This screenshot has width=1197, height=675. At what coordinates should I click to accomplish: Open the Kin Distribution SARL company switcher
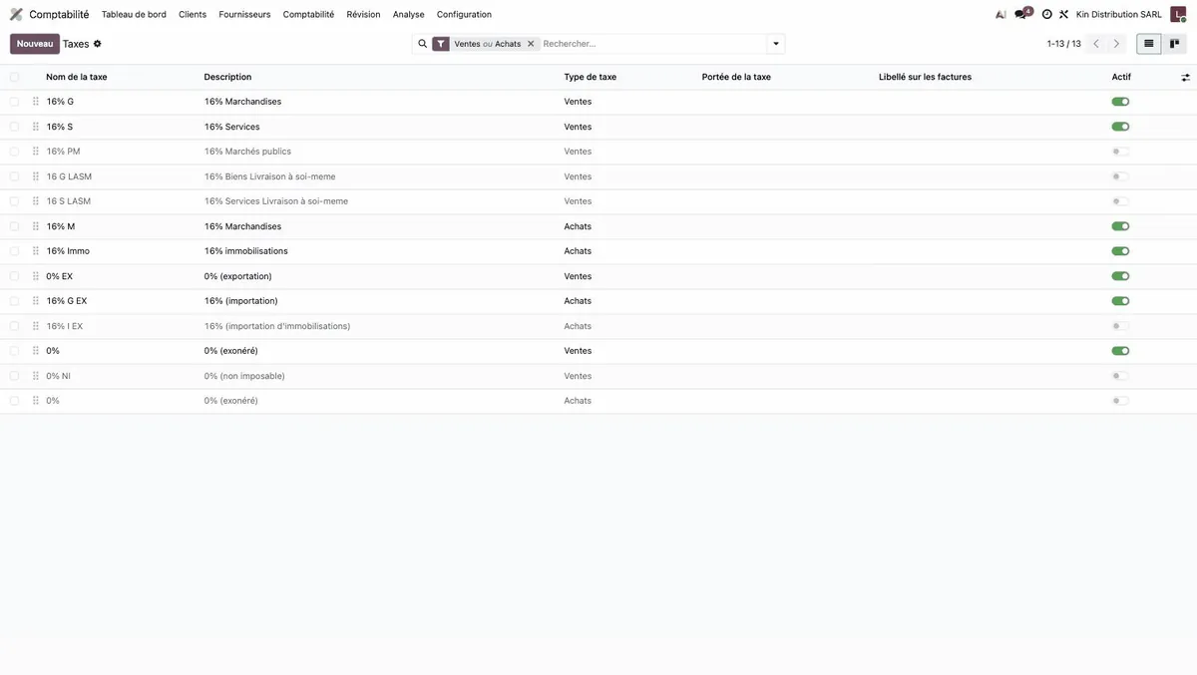(x=1118, y=14)
